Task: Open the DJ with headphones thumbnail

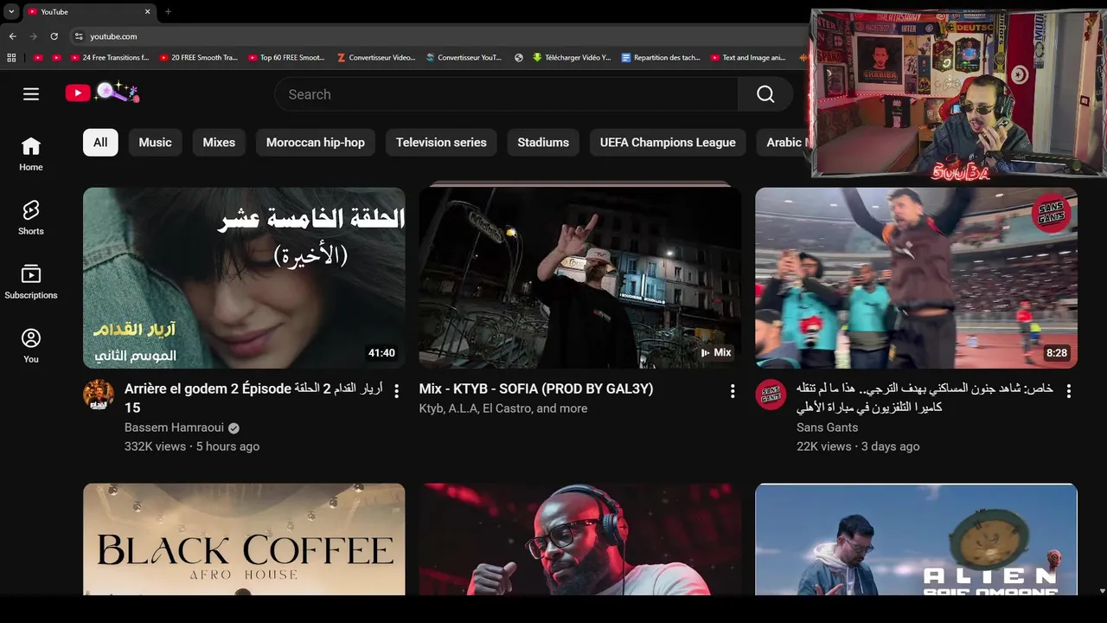Action: tap(580, 539)
